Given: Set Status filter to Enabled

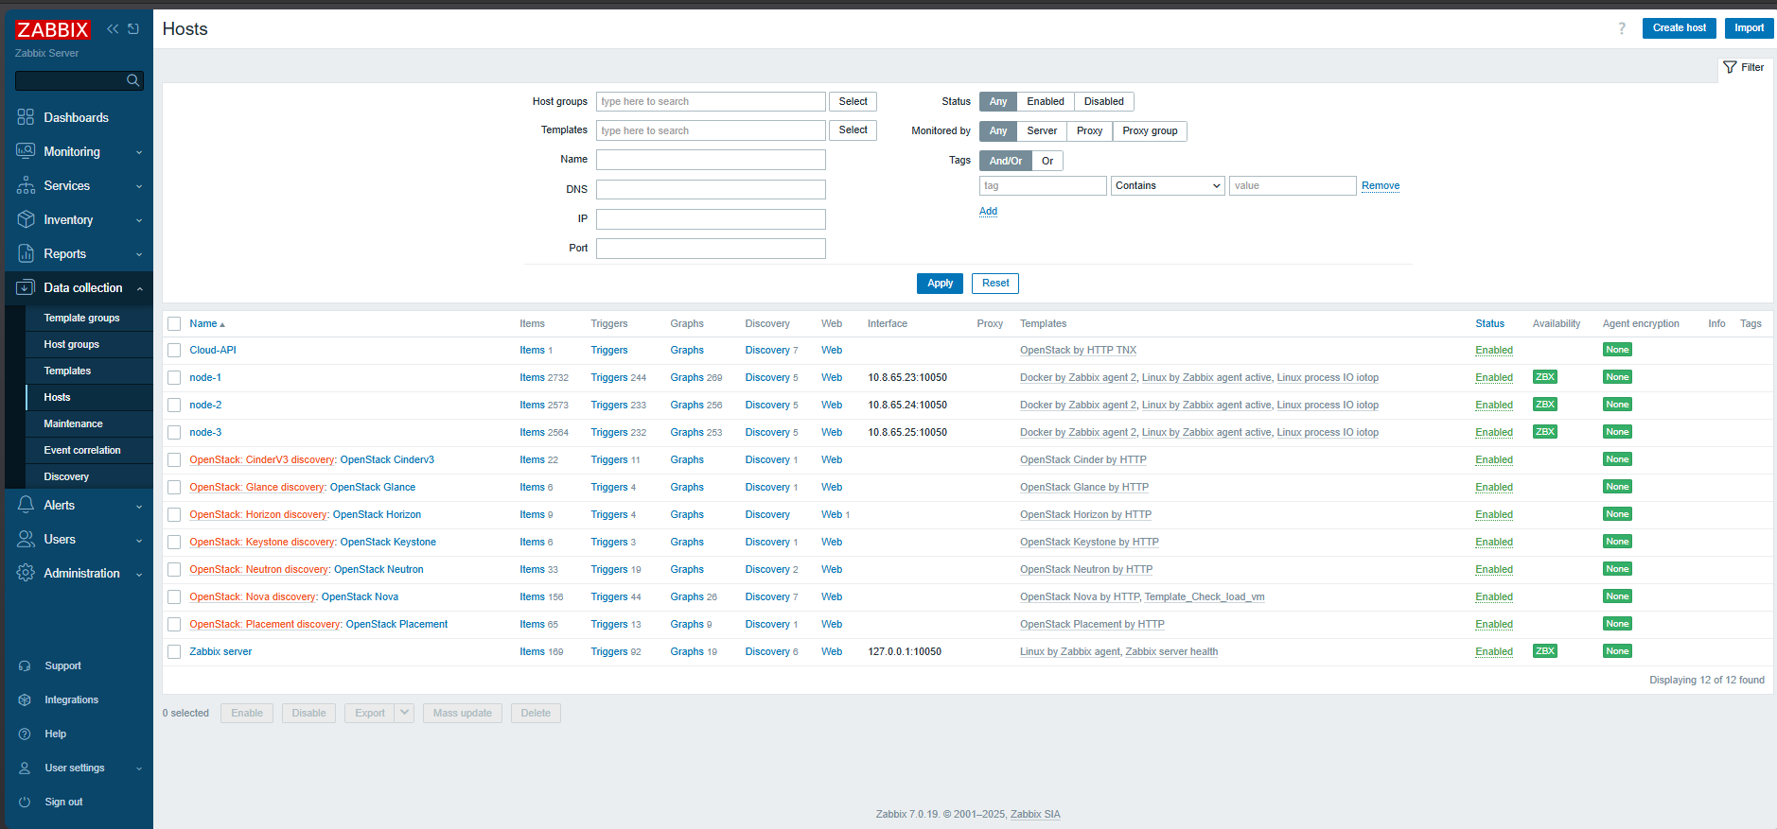Looking at the screenshot, I should (1046, 102).
